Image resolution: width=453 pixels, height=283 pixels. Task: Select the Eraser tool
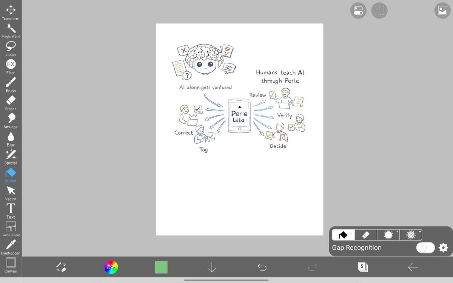pos(11,103)
